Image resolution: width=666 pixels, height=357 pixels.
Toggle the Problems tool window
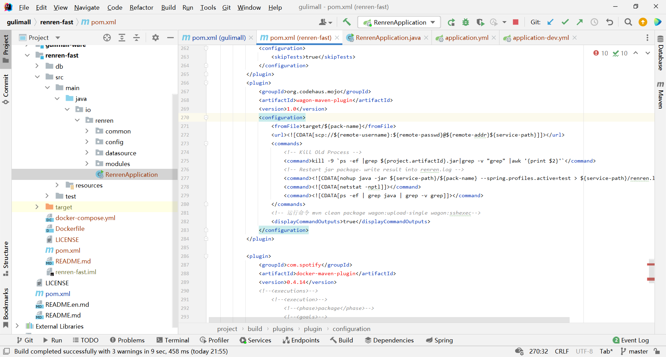point(127,340)
